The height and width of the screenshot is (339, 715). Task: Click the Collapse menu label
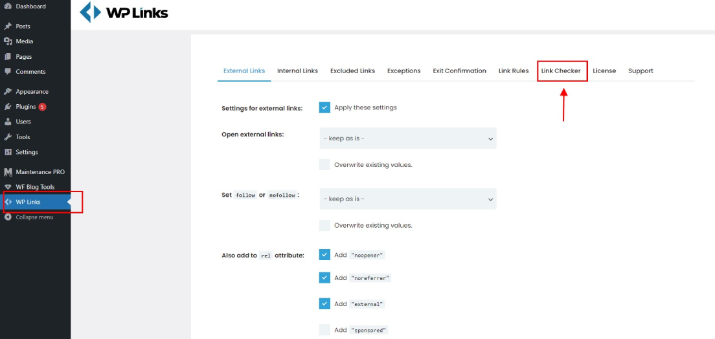(34, 217)
